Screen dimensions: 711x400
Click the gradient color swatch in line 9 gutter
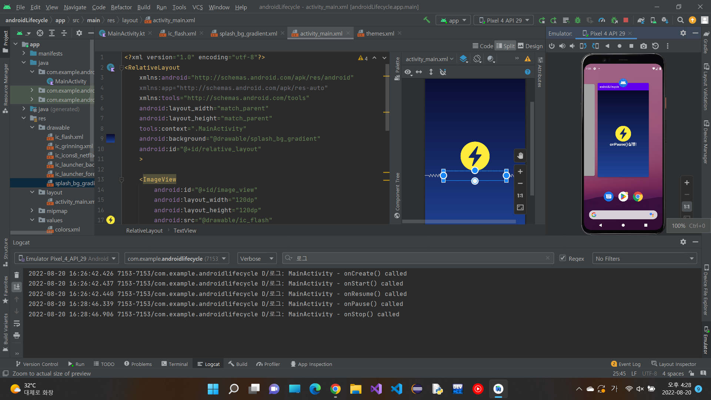(x=110, y=139)
